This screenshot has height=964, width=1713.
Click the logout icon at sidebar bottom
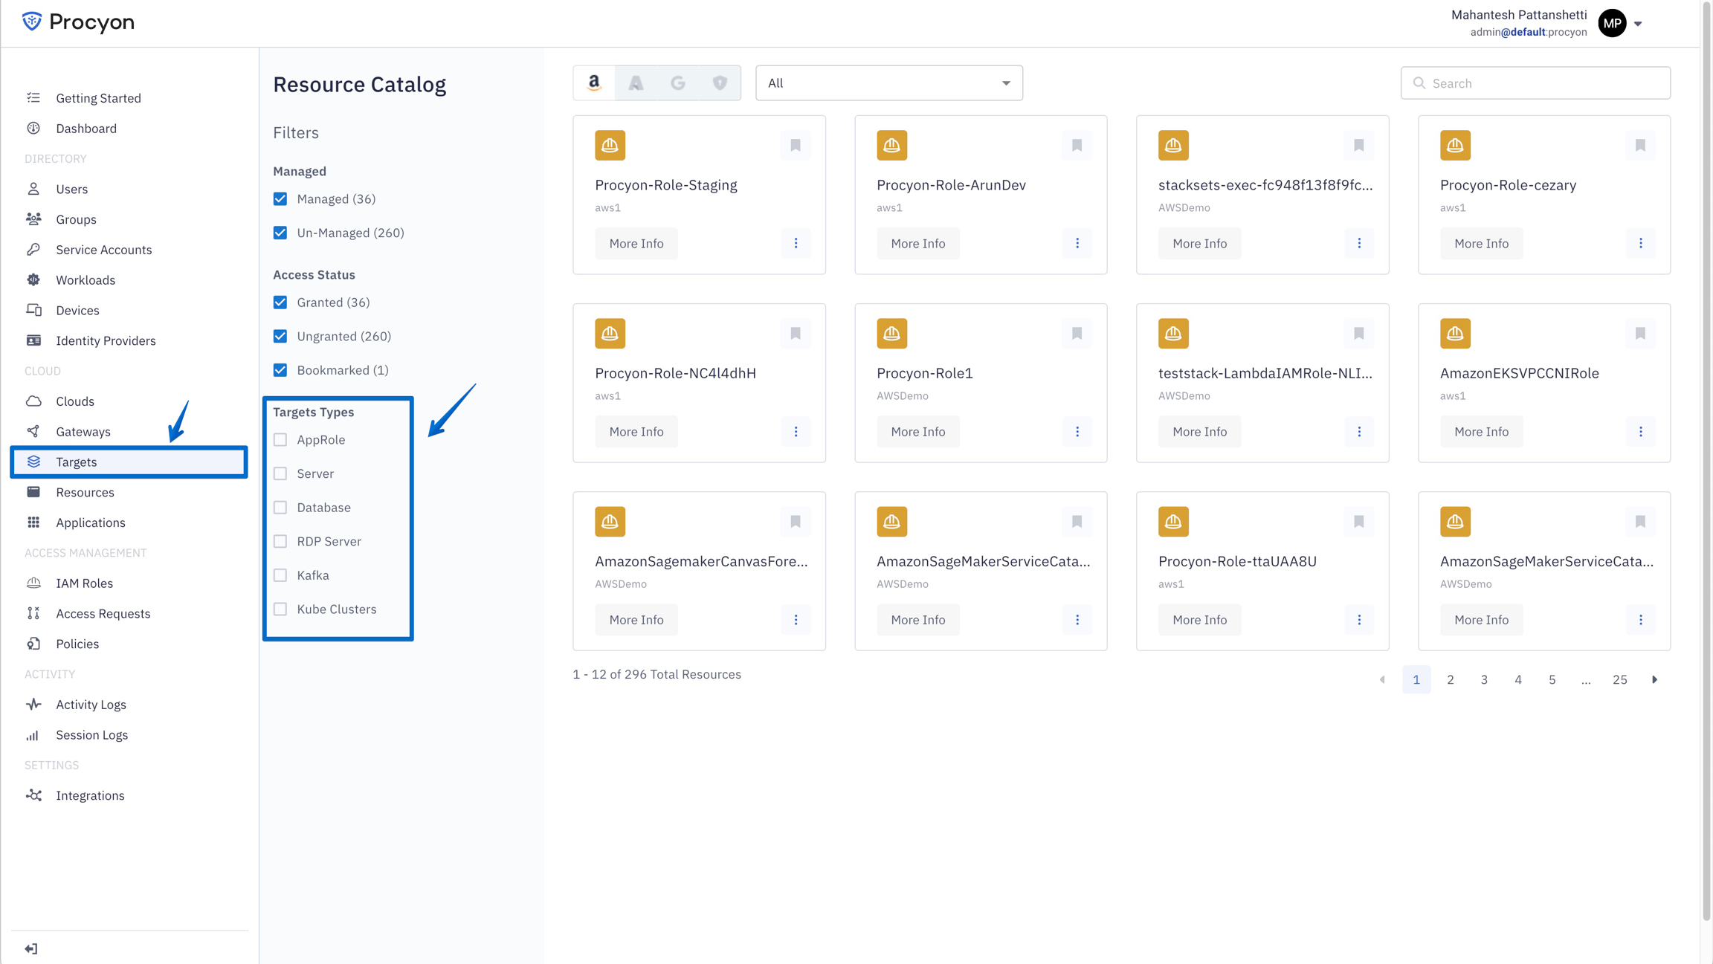31,948
